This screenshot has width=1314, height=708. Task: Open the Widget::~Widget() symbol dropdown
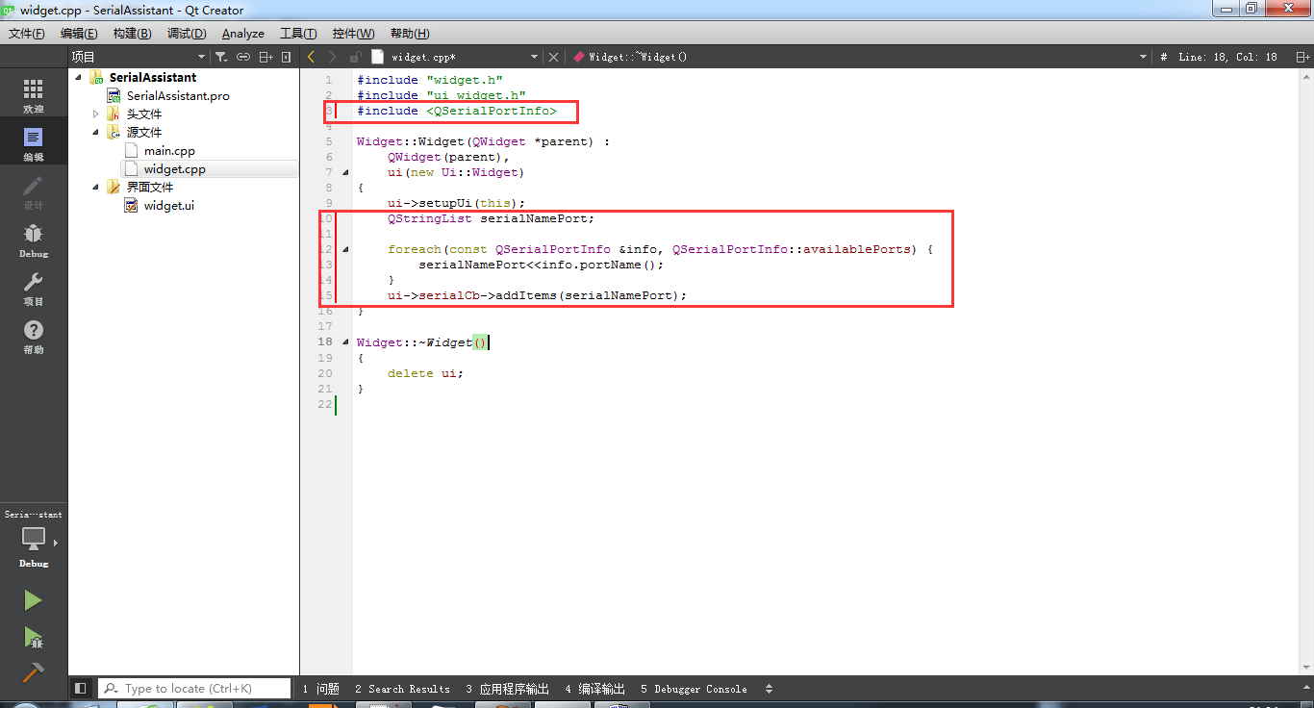(x=858, y=57)
